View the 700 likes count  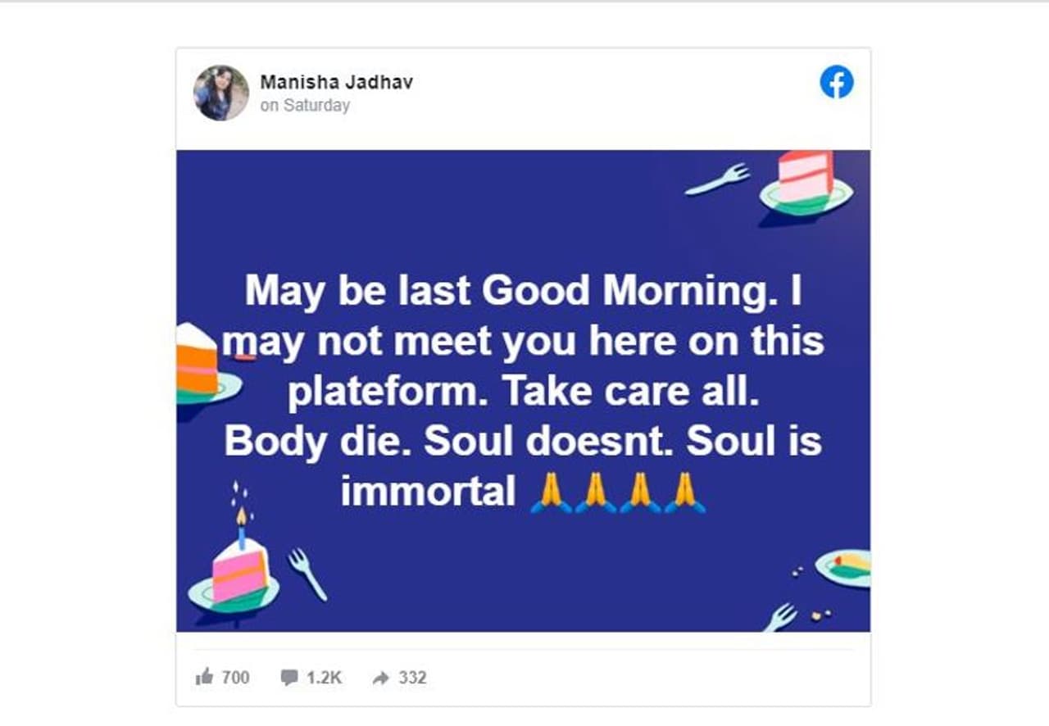tap(236, 678)
